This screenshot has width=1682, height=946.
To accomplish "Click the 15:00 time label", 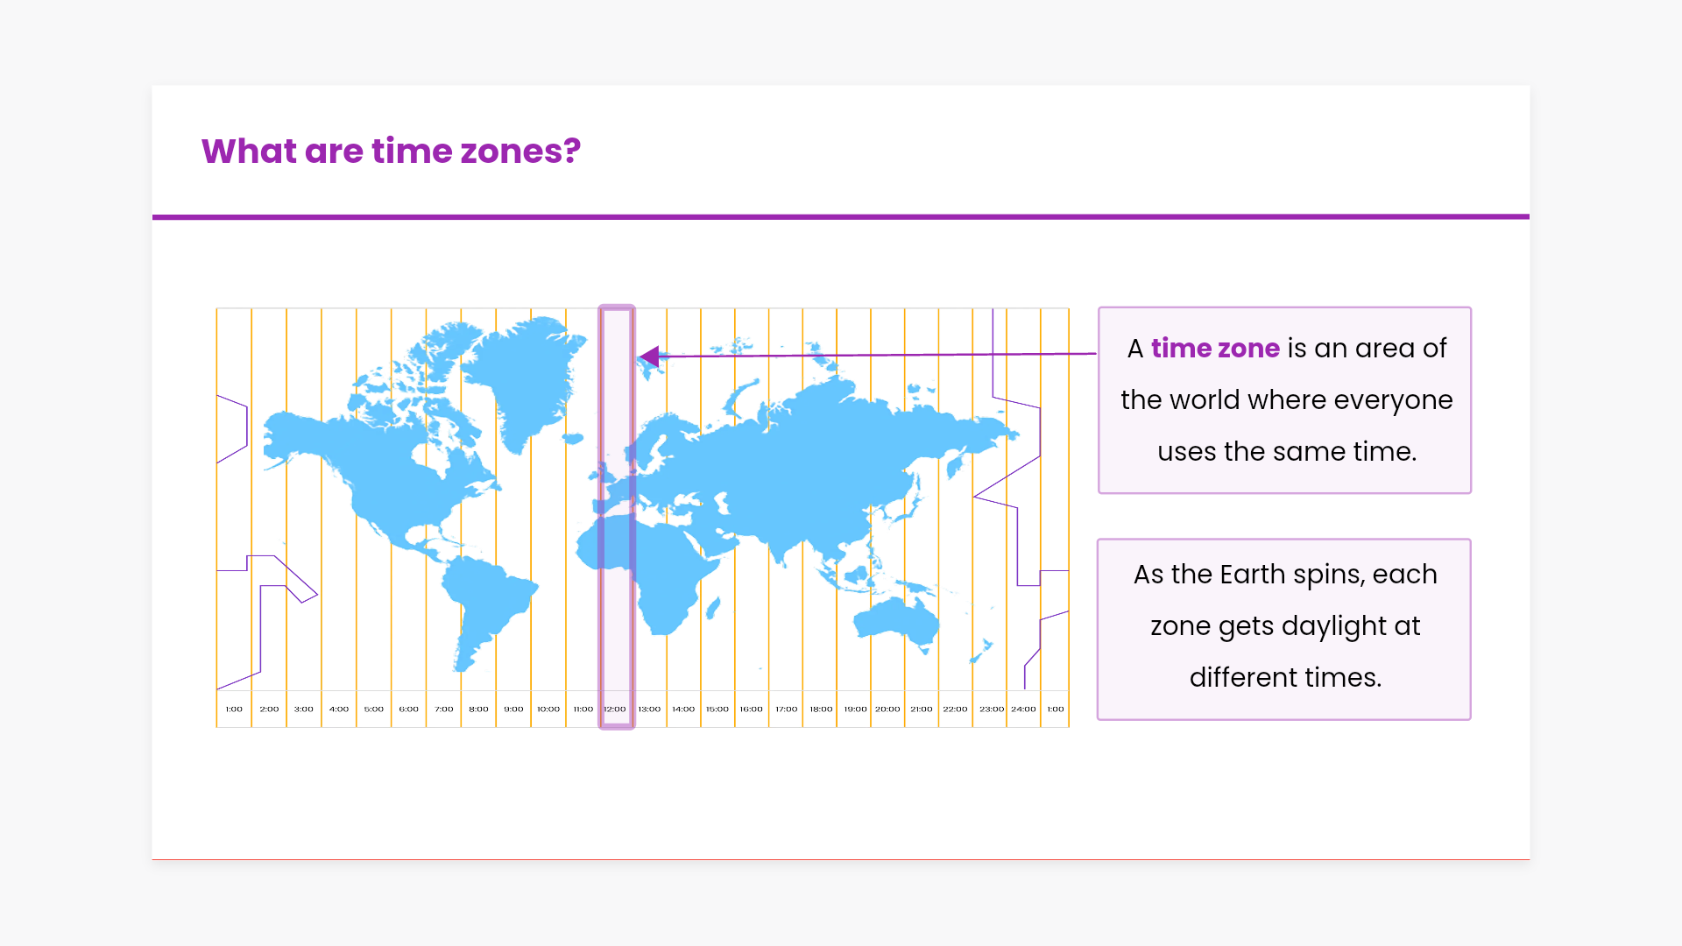I will click(717, 709).
